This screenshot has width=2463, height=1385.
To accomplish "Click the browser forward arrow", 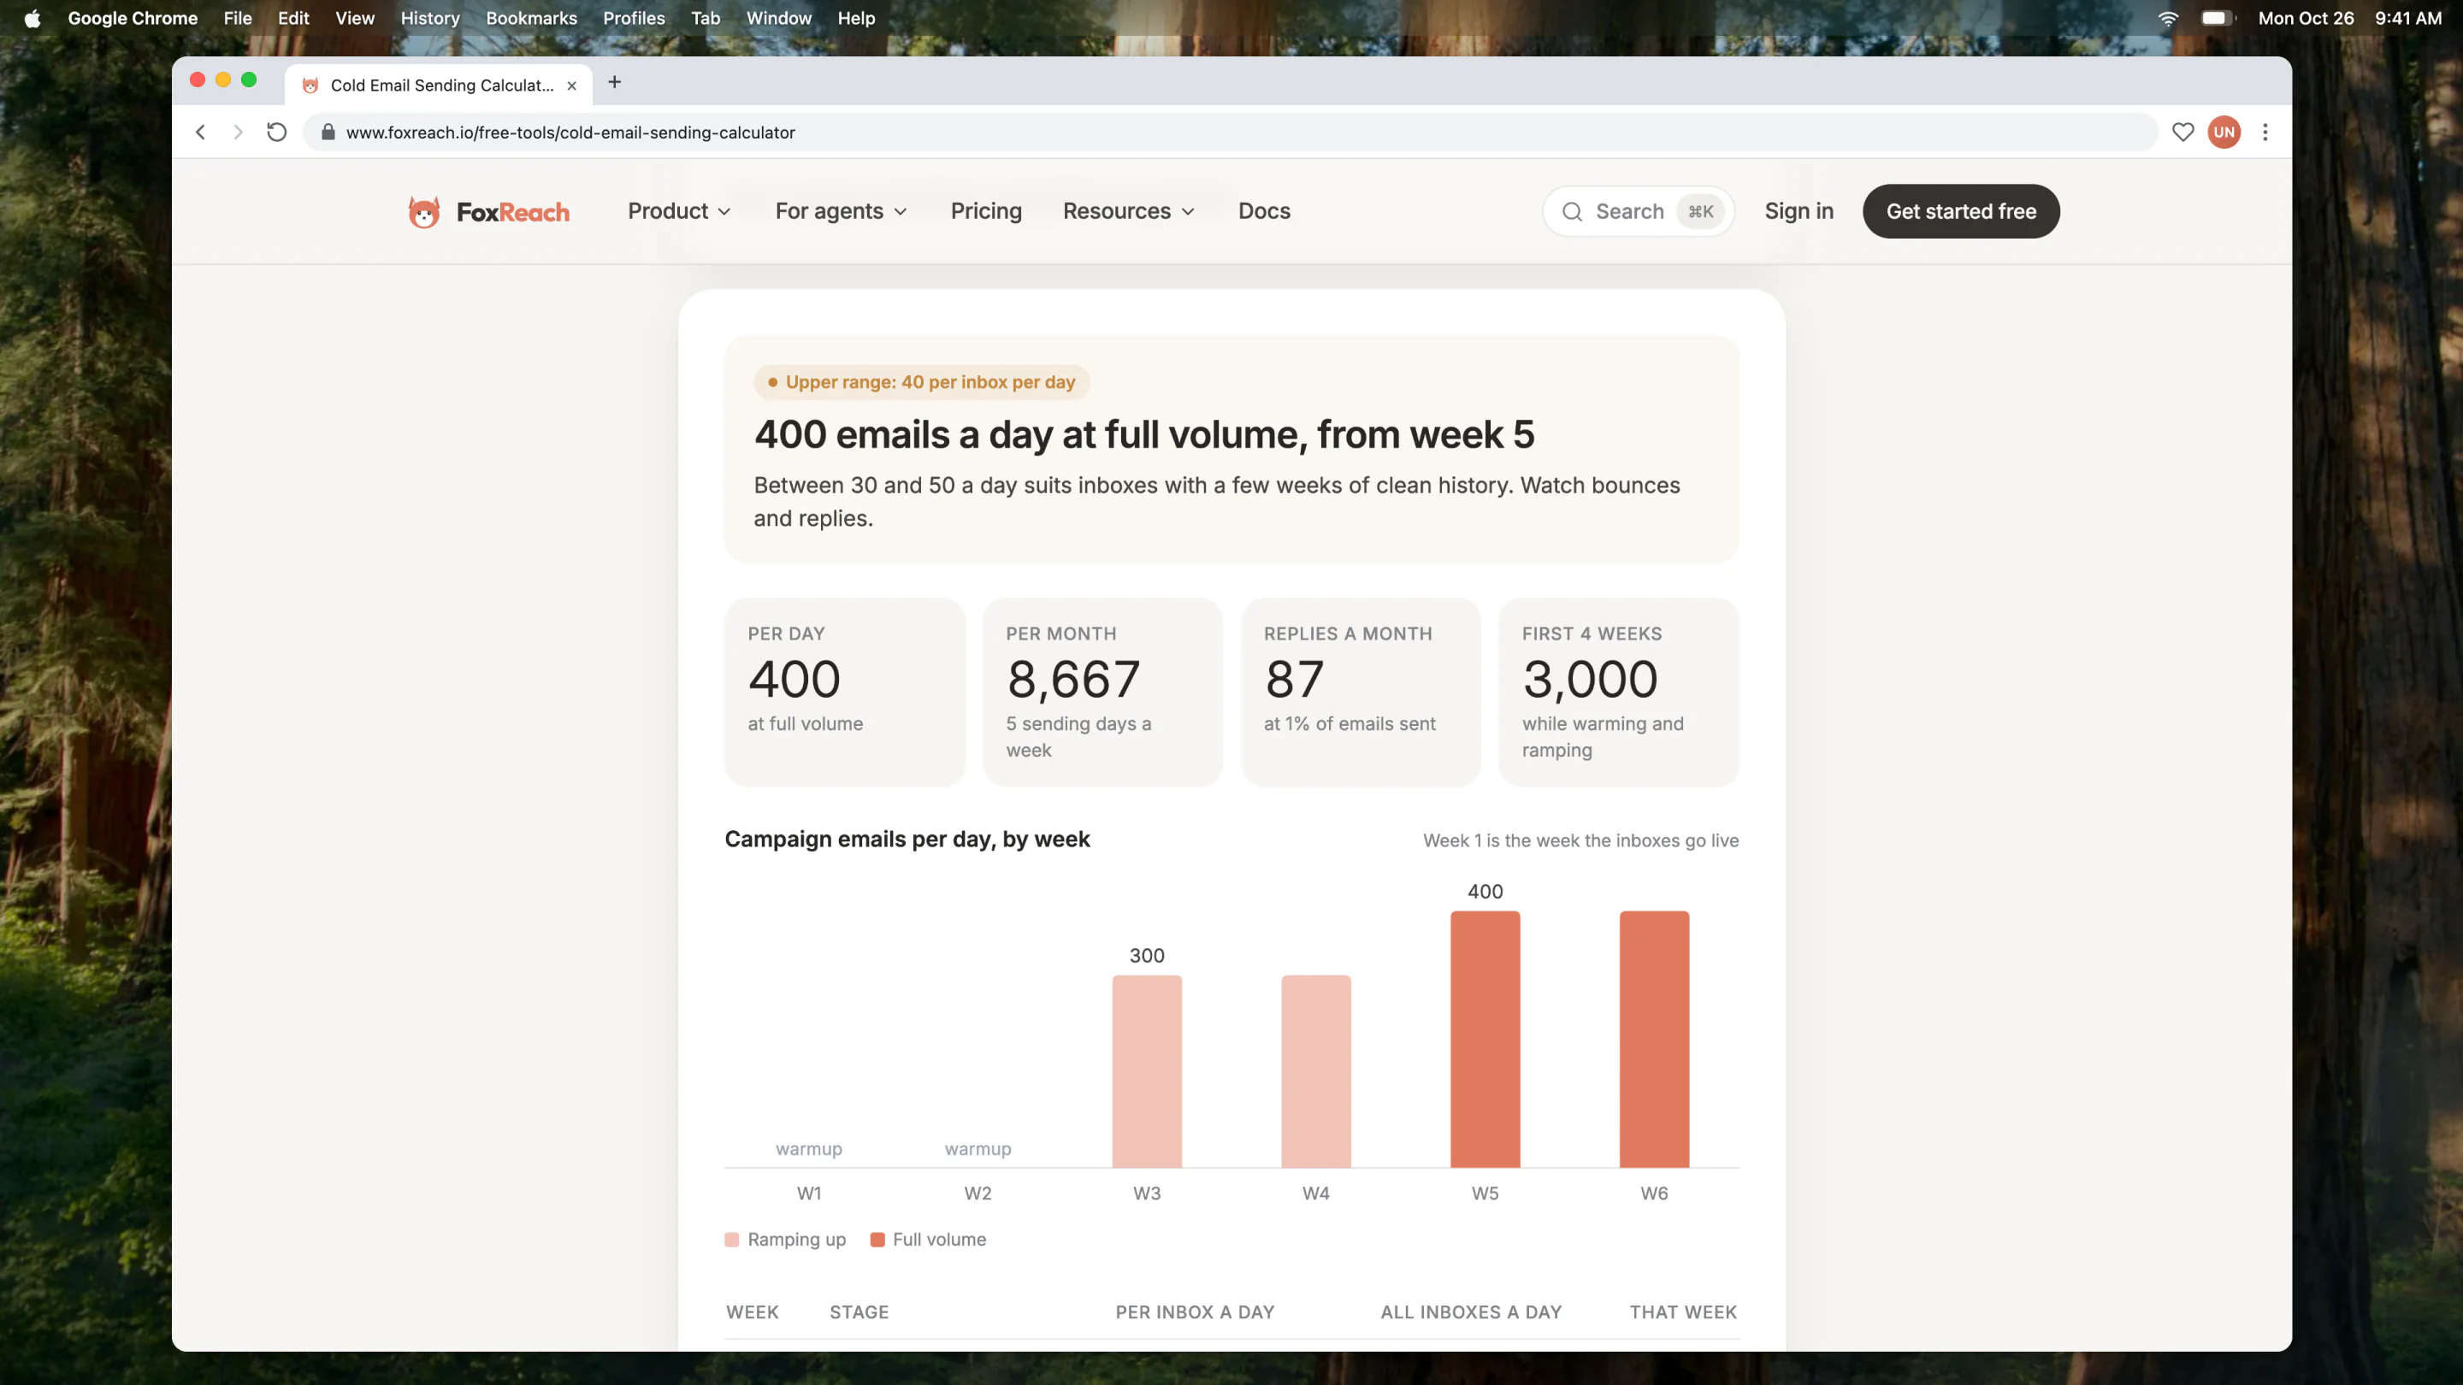I will 238,132.
